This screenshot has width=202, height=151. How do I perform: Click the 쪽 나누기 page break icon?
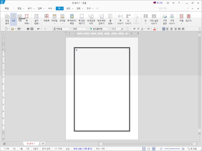(x=120, y=18)
